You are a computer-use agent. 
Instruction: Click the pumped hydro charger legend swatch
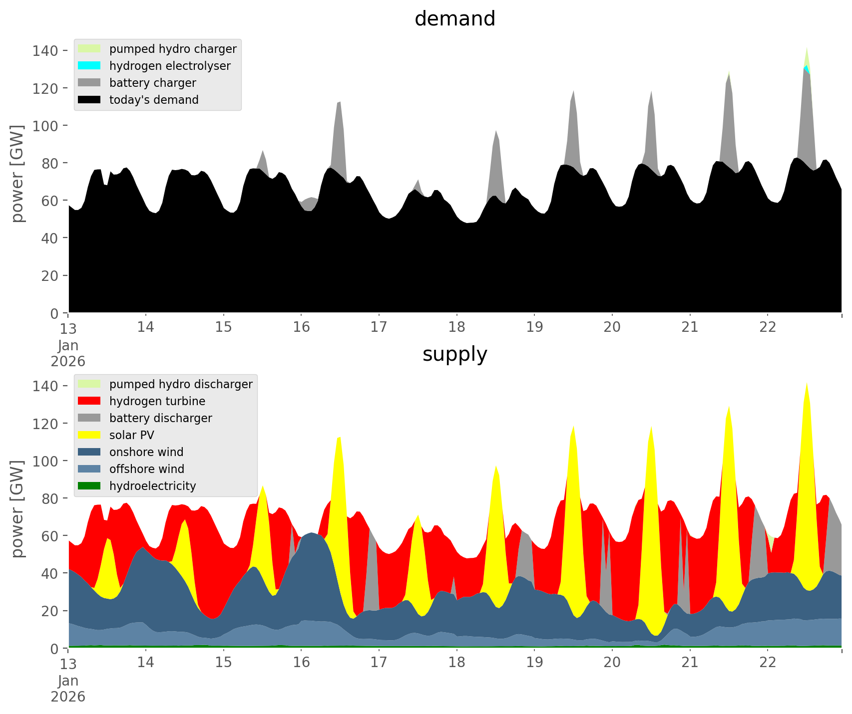coord(89,49)
